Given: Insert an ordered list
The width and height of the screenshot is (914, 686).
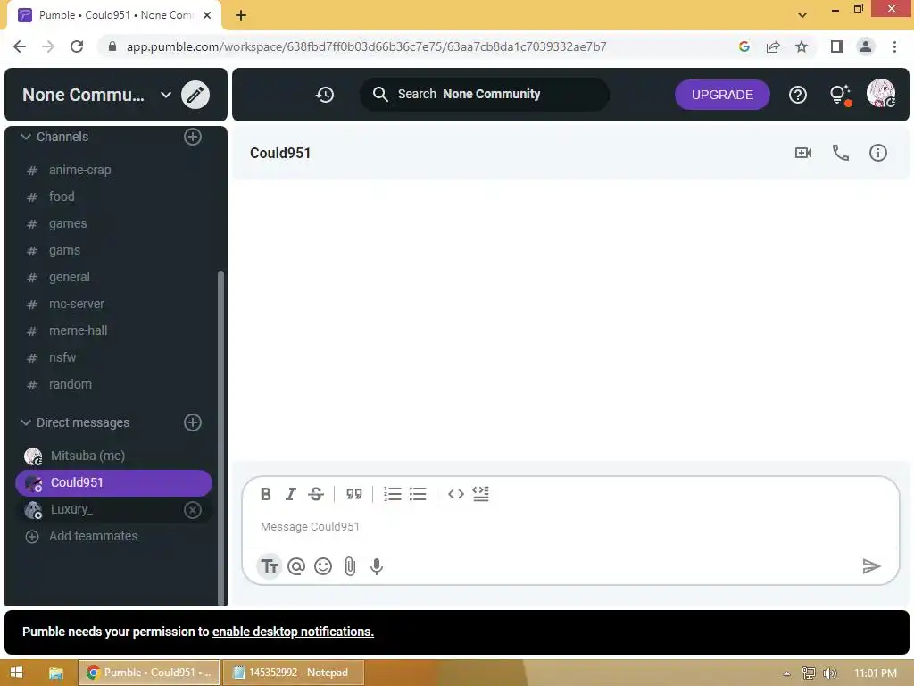Looking at the screenshot, I should click(x=393, y=494).
